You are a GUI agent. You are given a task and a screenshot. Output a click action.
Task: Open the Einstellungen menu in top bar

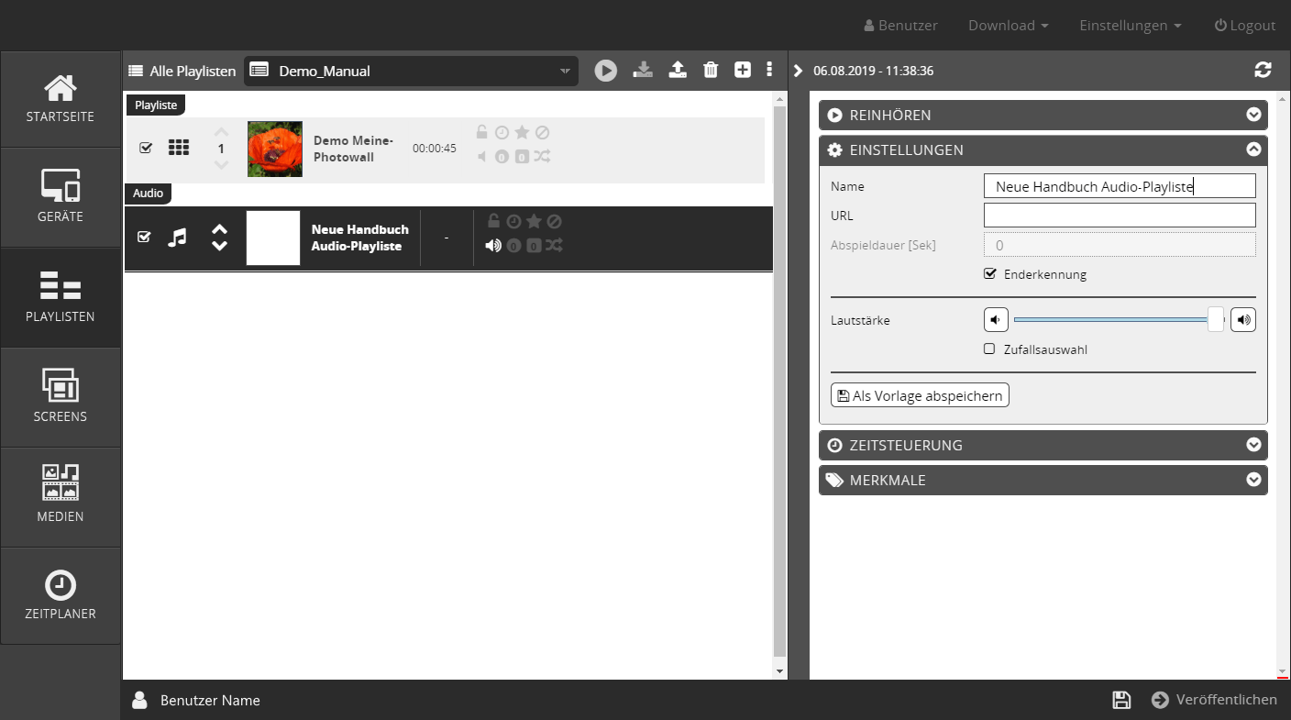(1130, 26)
